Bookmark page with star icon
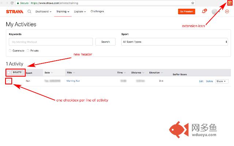This screenshot has height=146, width=234. [x=193, y=3]
